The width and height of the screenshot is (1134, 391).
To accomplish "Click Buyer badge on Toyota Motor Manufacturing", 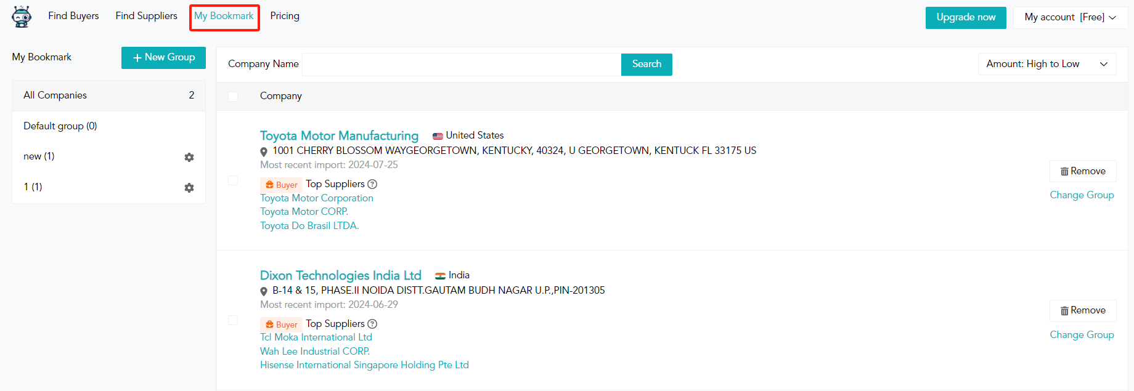I will pyautogui.click(x=282, y=184).
